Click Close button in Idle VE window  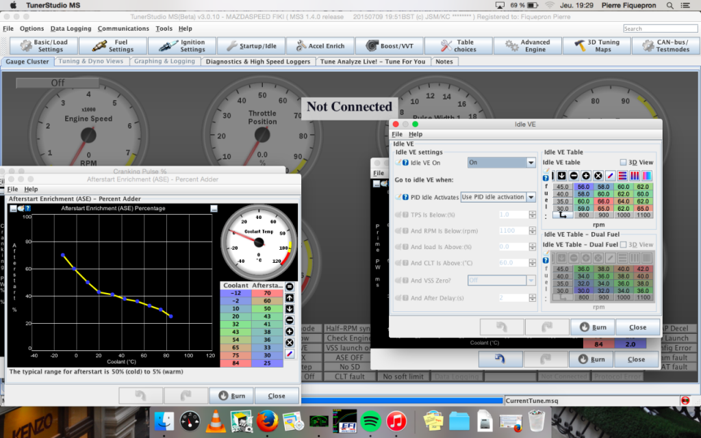(x=637, y=327)
